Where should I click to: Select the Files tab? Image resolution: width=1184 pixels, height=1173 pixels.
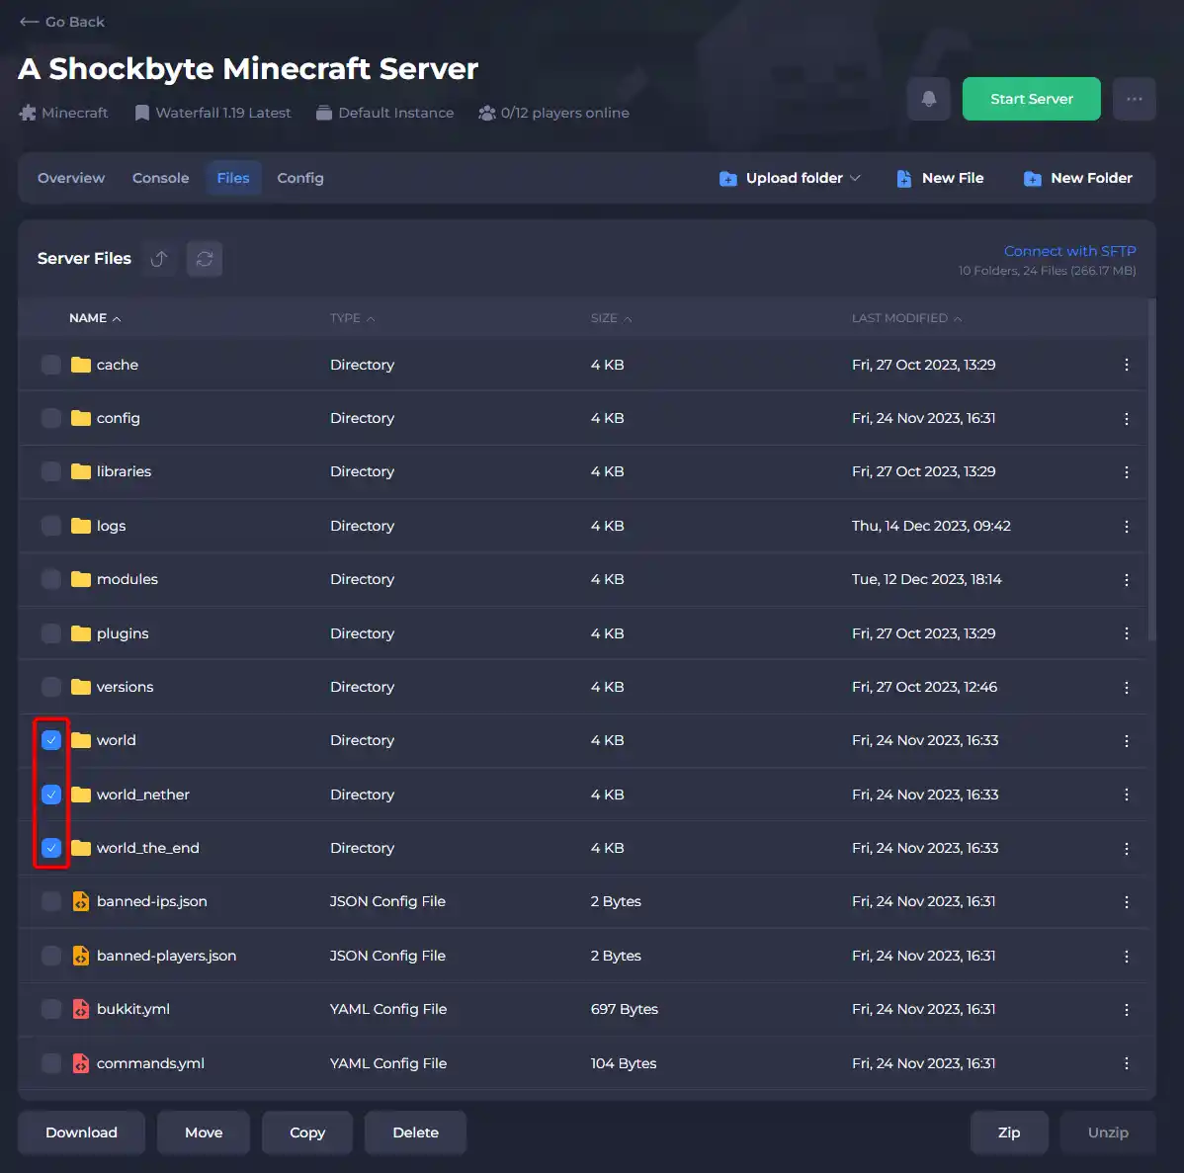coord(233,178)
